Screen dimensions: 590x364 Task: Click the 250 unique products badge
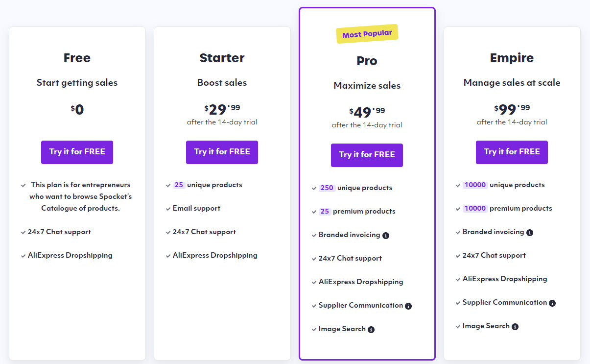click(x=327, y=188)
